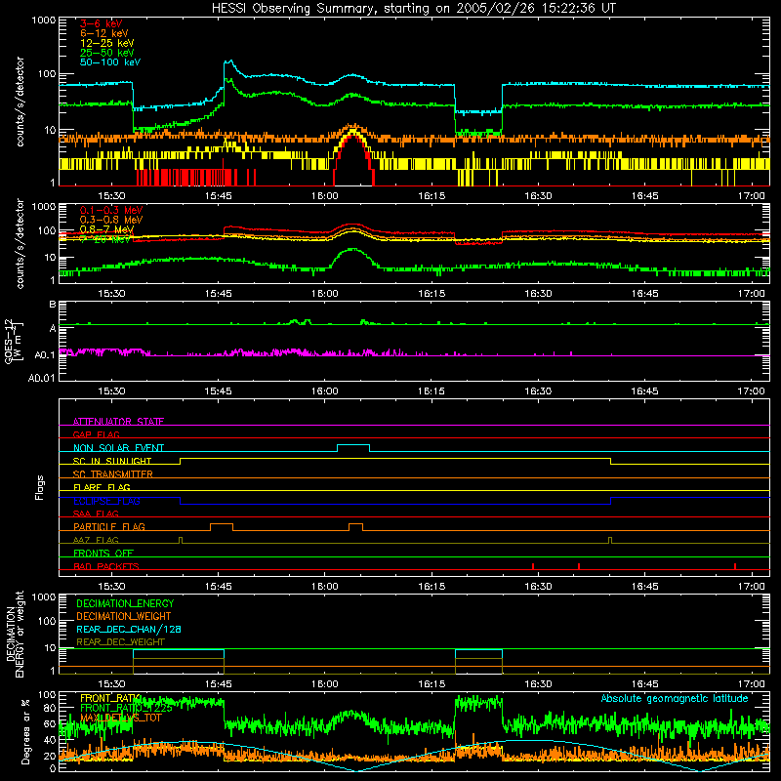
Task: Click the FRONTS_OFF flag label
Action: click(x=103, y=554)
